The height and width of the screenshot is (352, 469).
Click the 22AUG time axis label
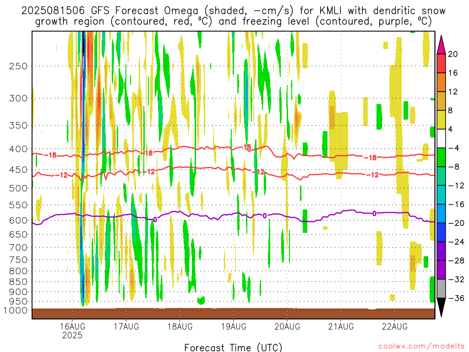pyautogui.click(x=394, y=326)
